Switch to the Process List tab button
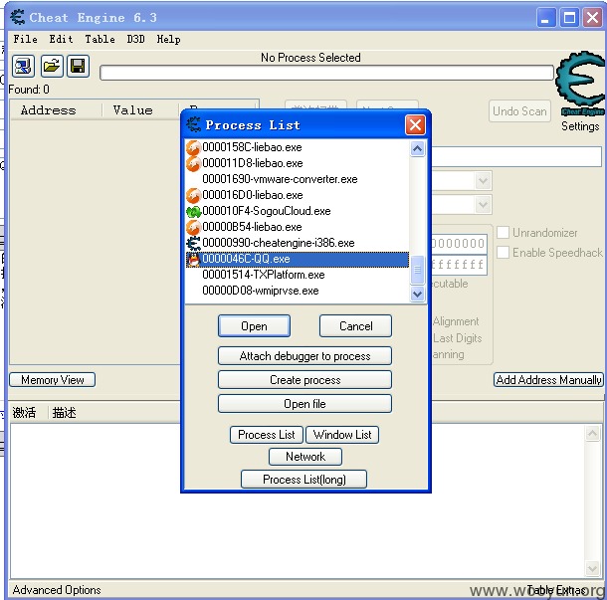Screen dimensions: 607x600 [267, 435]
